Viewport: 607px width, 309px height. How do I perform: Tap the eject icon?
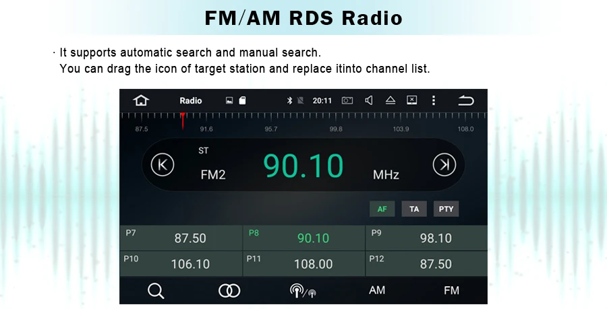point(391,100)
